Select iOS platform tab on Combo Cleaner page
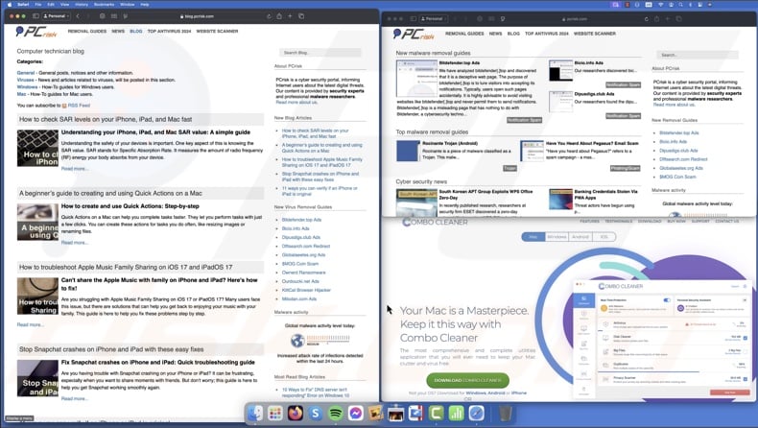The height and width of the screenshot is (428, 758). (x=604, y=237)
